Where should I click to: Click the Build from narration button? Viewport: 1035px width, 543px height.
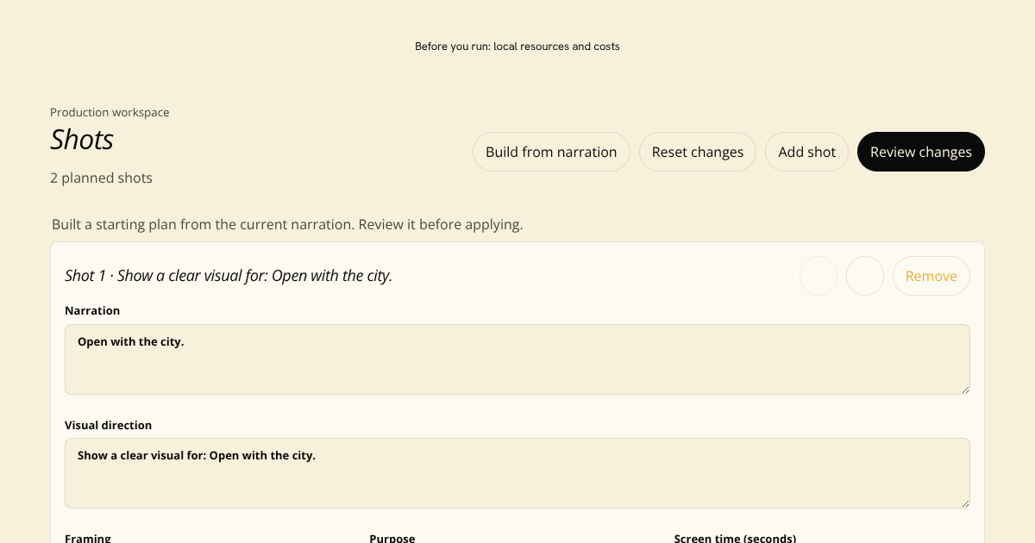click(551, 152)
